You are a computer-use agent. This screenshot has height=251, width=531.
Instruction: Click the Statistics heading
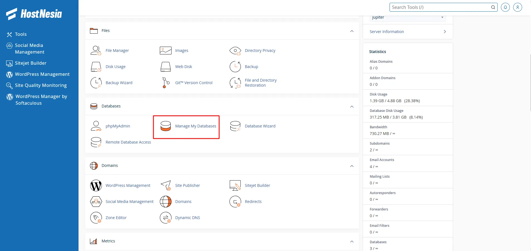pos(378,52)
